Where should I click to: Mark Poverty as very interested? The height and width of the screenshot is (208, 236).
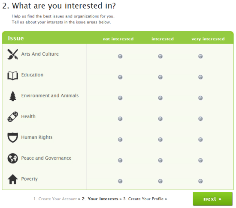[x=200, y=181]
